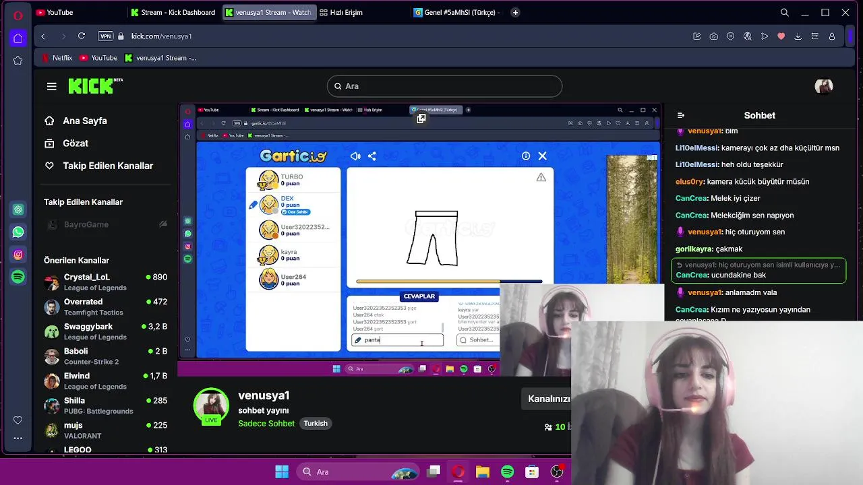Open the Shilla PUBG channel
This screenshot has width=863, height=485.
tap(106, 406)
